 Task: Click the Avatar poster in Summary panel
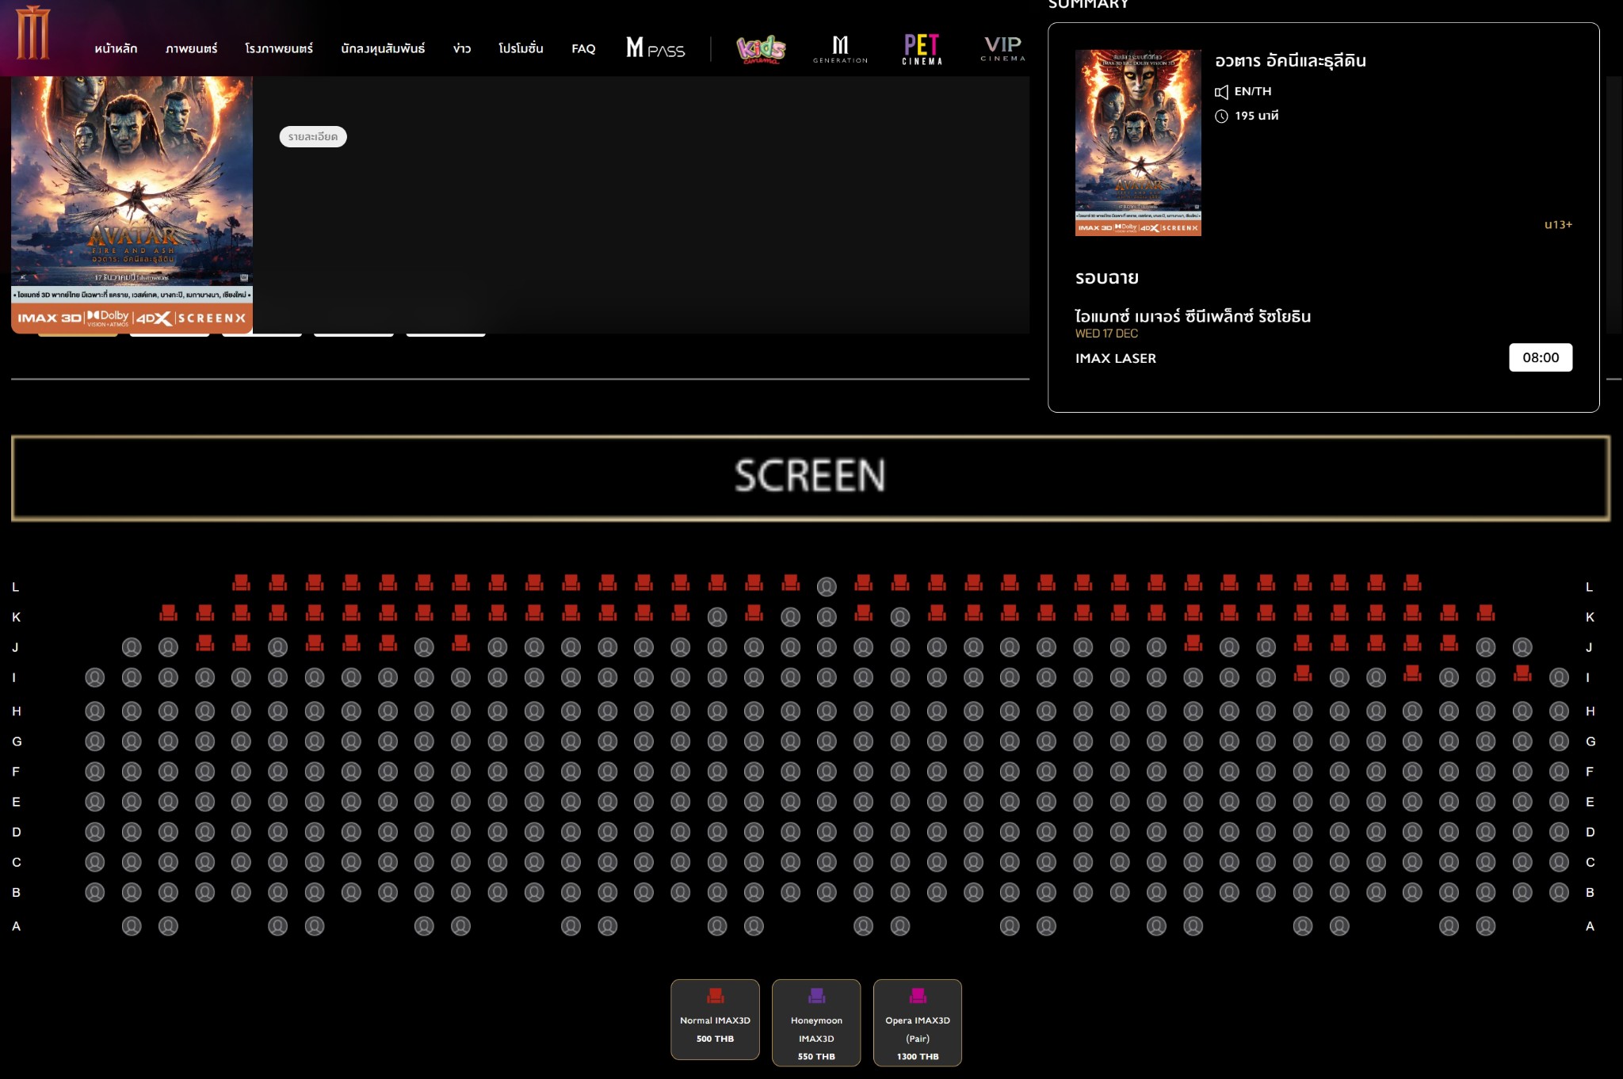click(1138, 143)
